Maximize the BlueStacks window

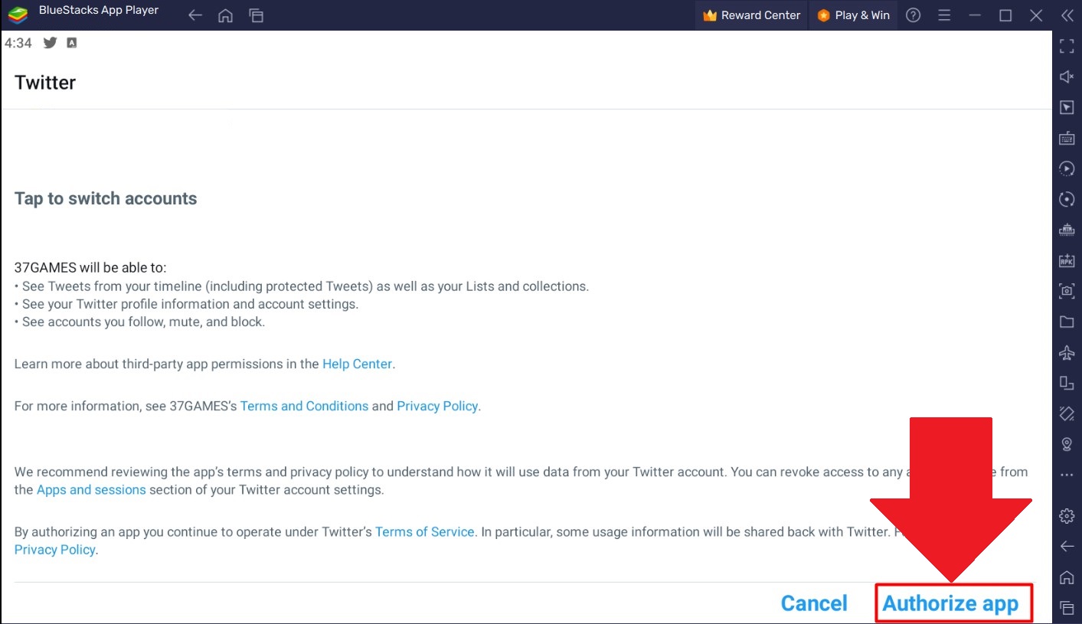[1005, 15]
